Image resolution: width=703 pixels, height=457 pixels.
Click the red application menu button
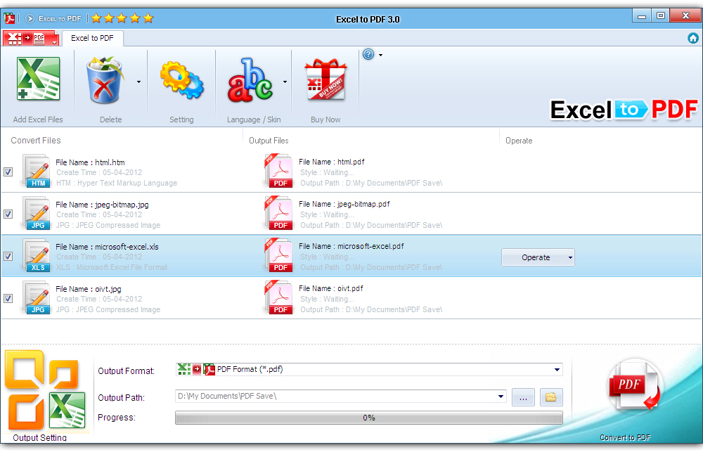[31, 39]
